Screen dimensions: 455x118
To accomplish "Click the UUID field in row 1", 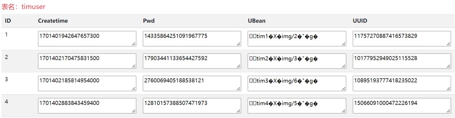I will point(402,39).
